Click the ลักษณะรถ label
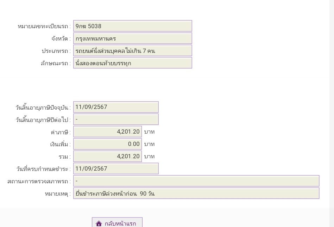 (x=56, y=63)
